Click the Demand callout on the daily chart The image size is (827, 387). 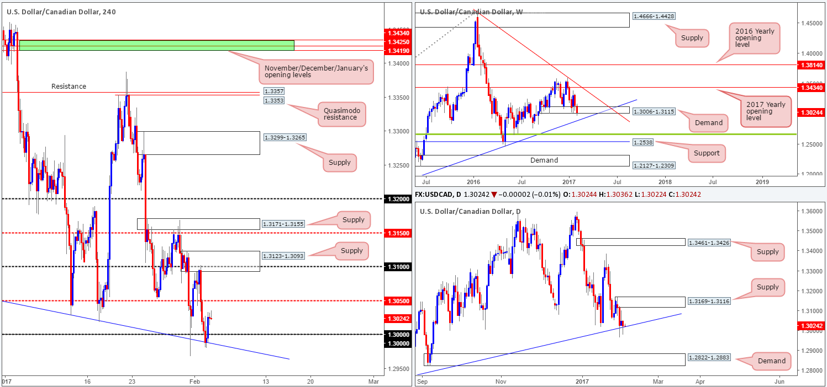point(771,361)
